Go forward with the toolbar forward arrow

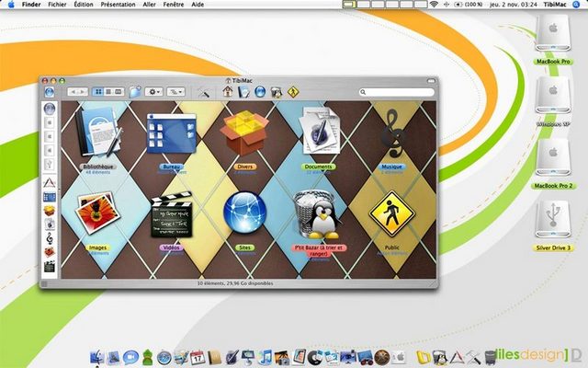point(83,92)
